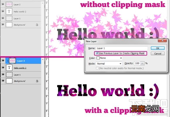Click the lock icon on bottom Background layer
Screen dimensions: 170x117
(37, 81)
